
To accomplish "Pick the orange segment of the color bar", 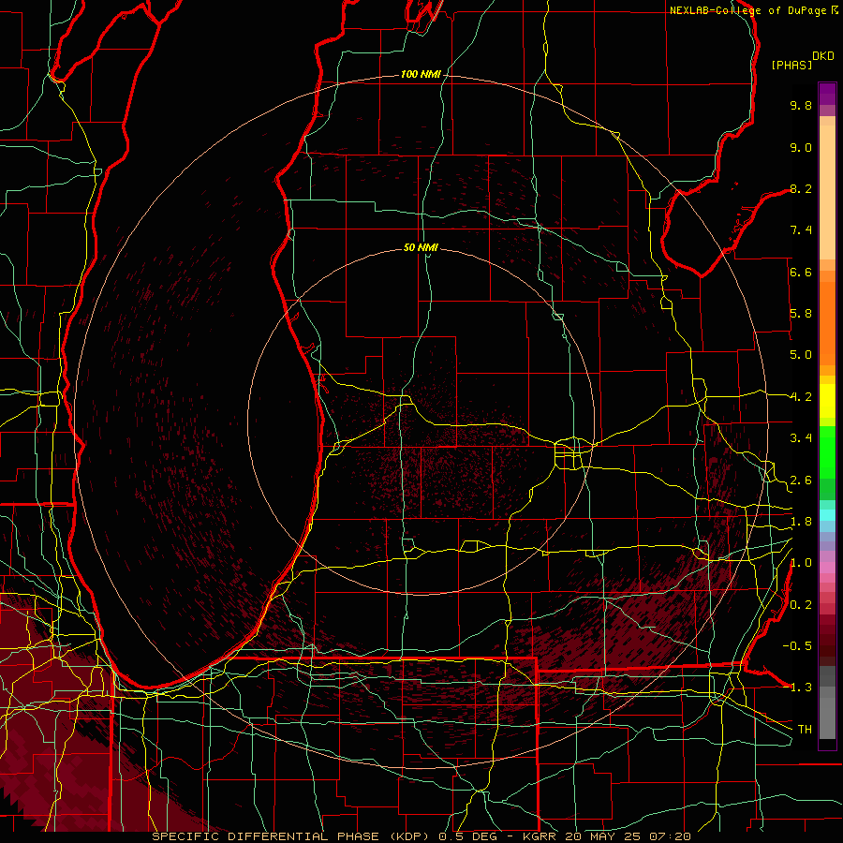I will (827, 322).
